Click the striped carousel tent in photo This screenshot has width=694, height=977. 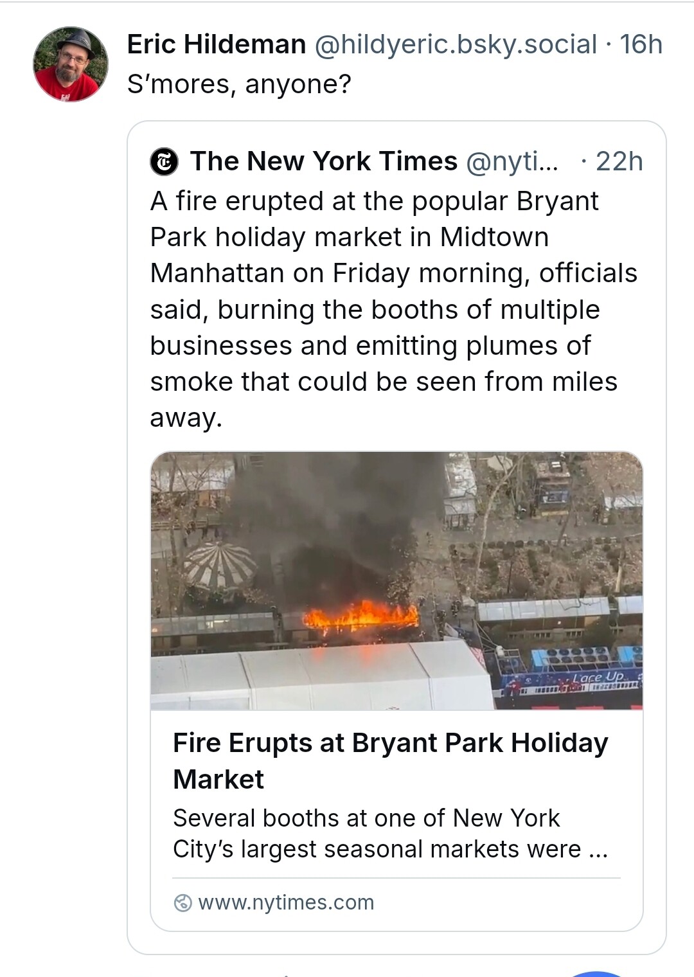(220, 566)
